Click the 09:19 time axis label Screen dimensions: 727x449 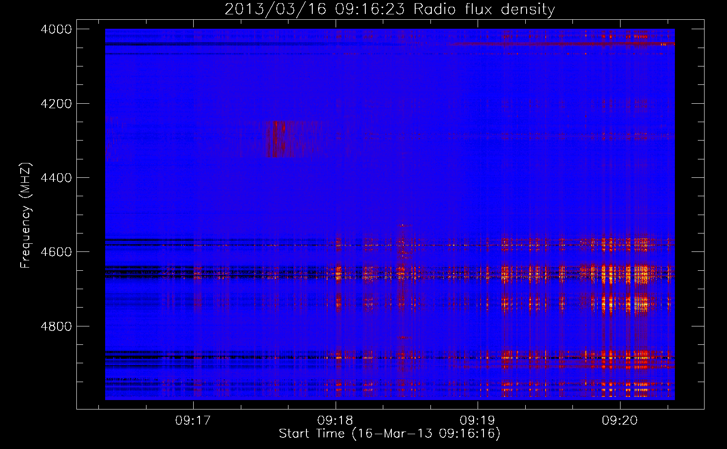[x=477, y=421]
